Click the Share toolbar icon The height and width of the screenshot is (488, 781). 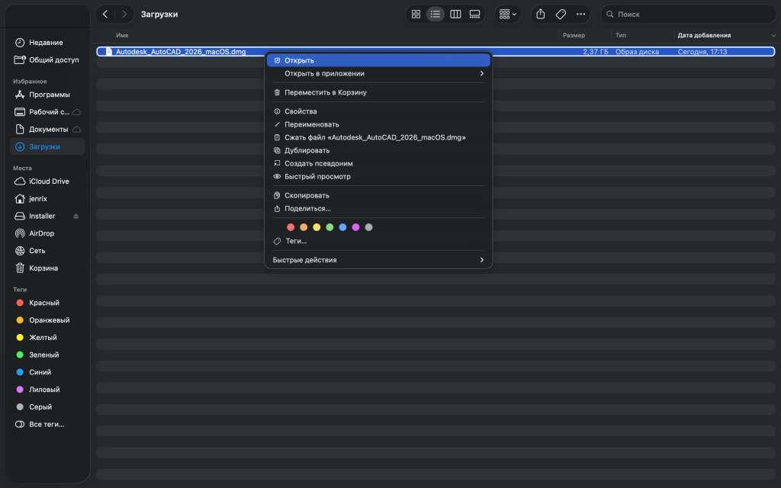point(541,14)
